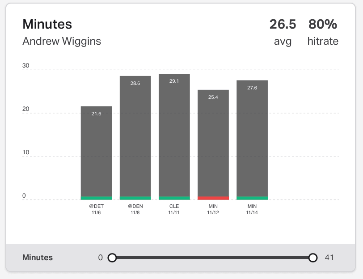The width and height of the screenshot is (363, 279).
Task: Click the Andrew Wiggins player name
Action: 62,41
